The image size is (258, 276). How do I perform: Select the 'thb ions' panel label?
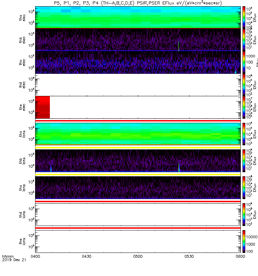click(x=22, y=161)
